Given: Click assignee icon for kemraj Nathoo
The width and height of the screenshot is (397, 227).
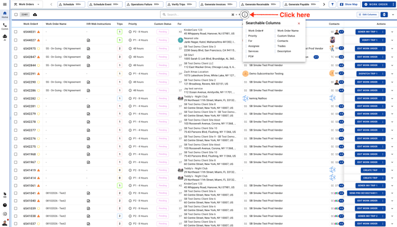Looking at the screenshot, I should (x=245, y=99).
